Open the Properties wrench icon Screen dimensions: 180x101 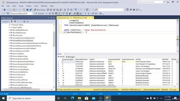[130, 10]
